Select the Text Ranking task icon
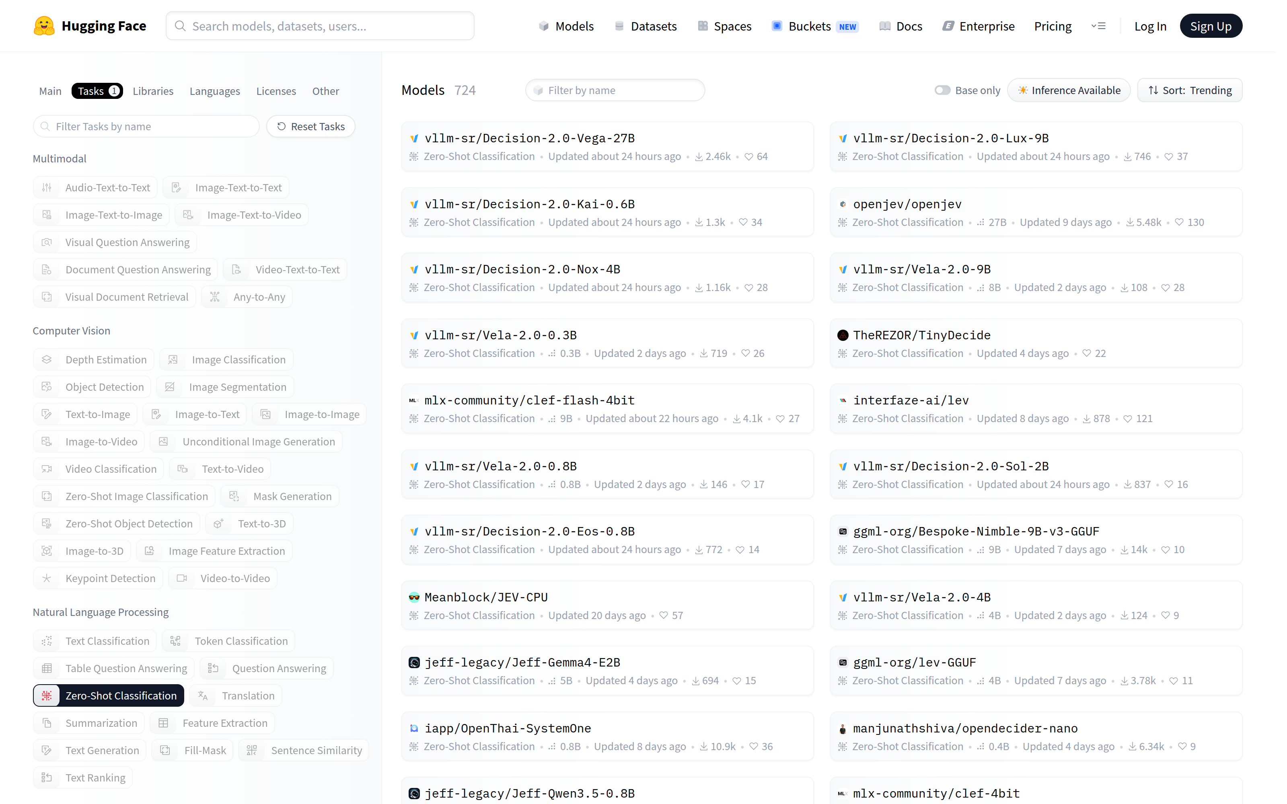 click(x=47, y=777)
